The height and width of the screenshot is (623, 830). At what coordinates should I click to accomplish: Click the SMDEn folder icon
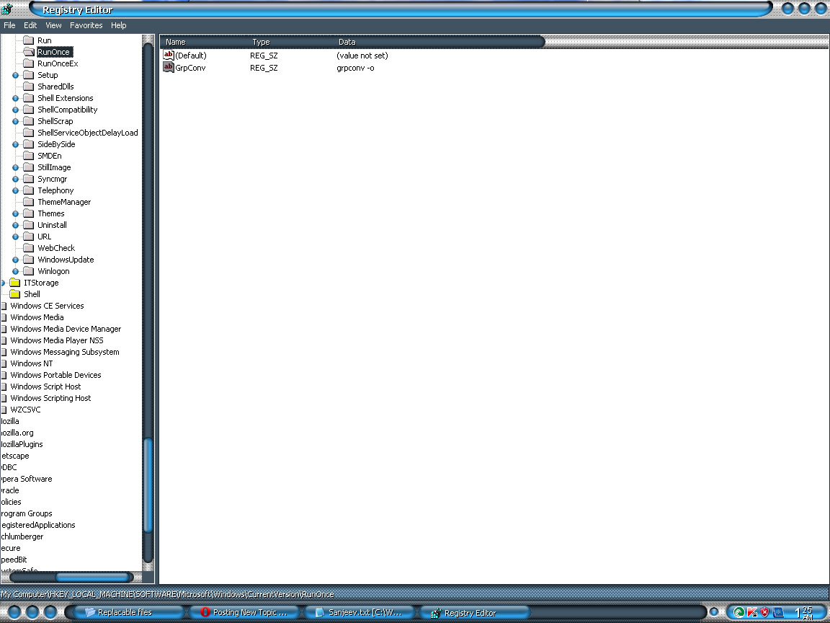pyautogui.click(x=29, y=156)
